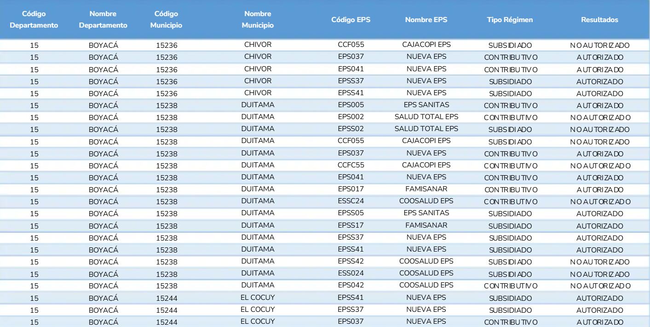The height and width of the screenshot is (327, 650).
Task: Click EPS SANITAS in the EPSS05 row
Action: 426,213
